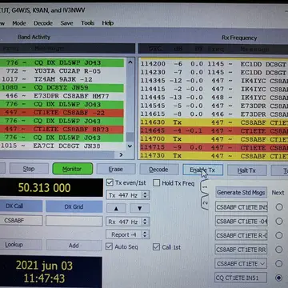Viewport: 288px width, 288px height.
Task: Select row E73DPR CS8ABF HM77
Action: click(x=62, y=96)
